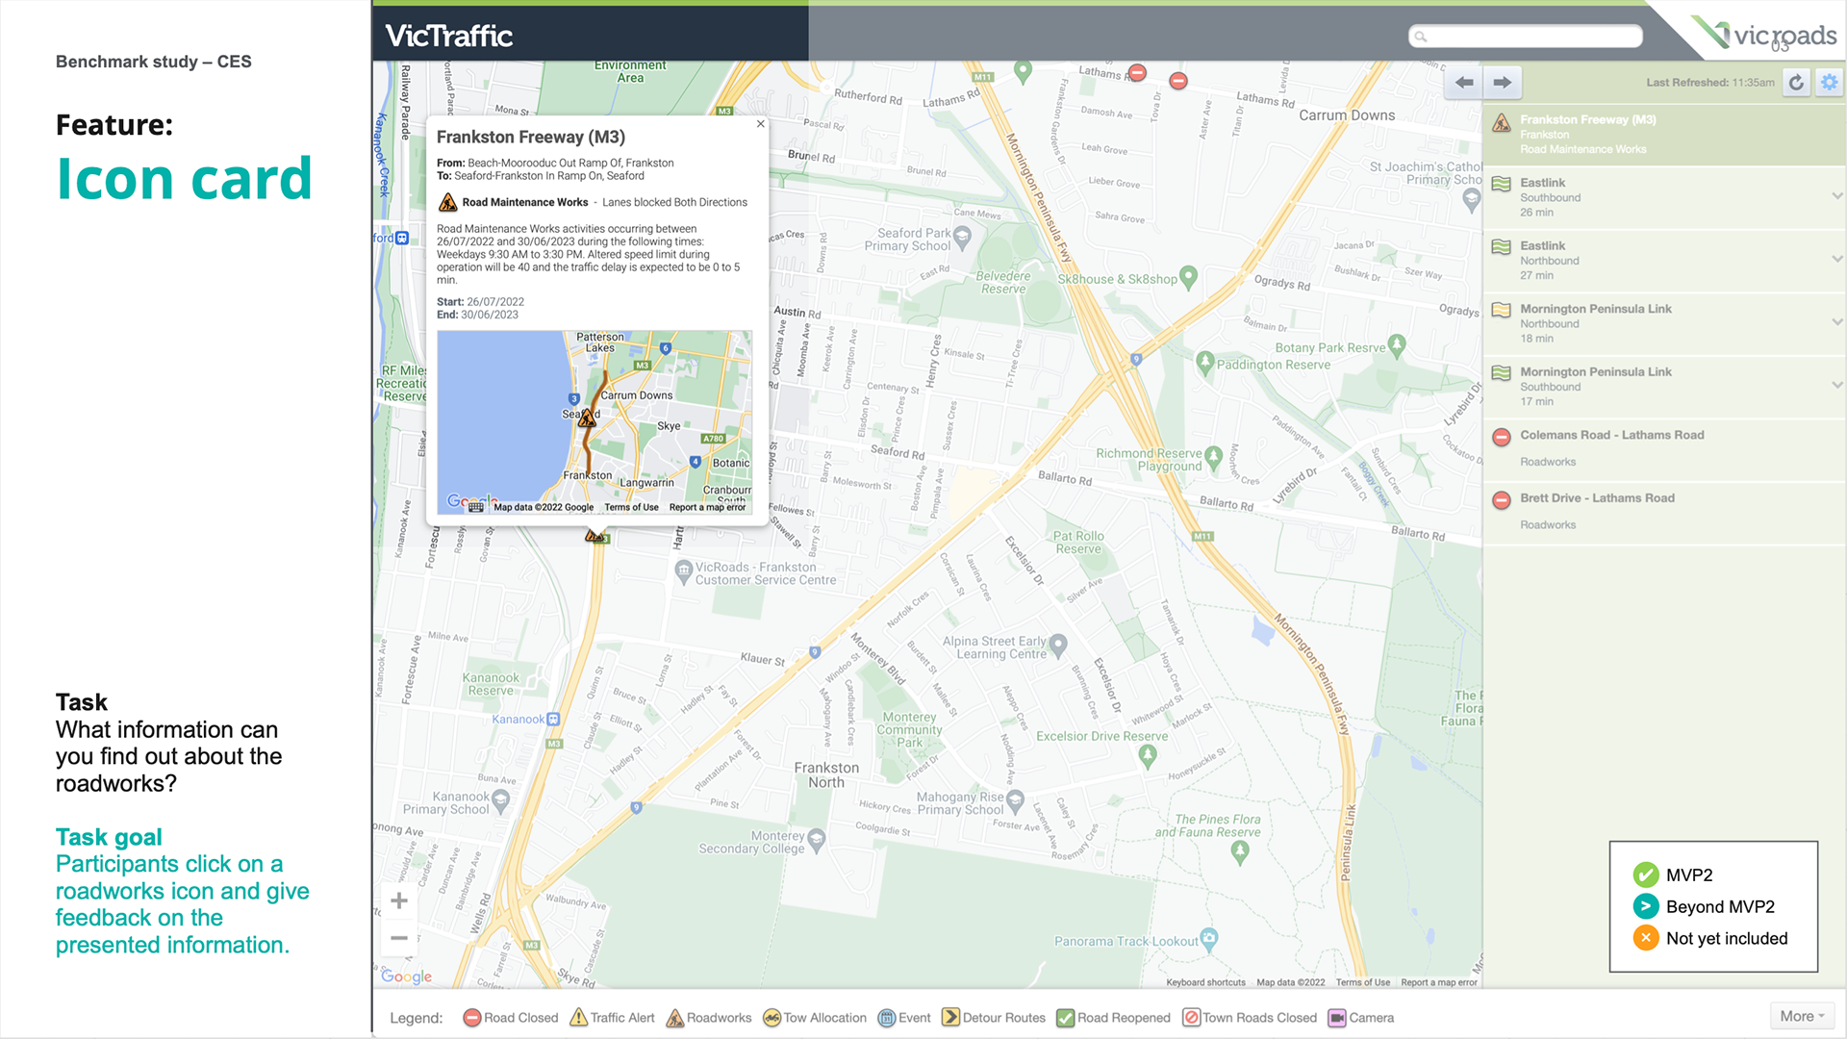Open the settings gear

tap(1829, 83)
